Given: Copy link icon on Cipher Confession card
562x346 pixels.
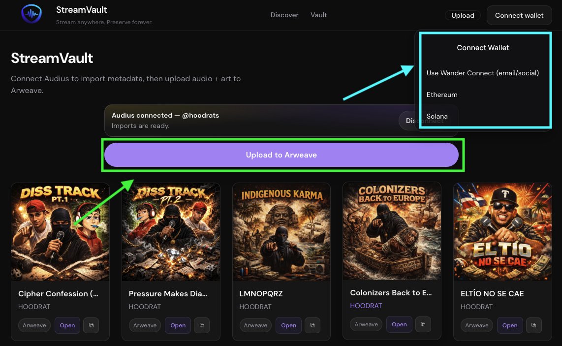Looking at the screenshot, I should tap(91, 325).
